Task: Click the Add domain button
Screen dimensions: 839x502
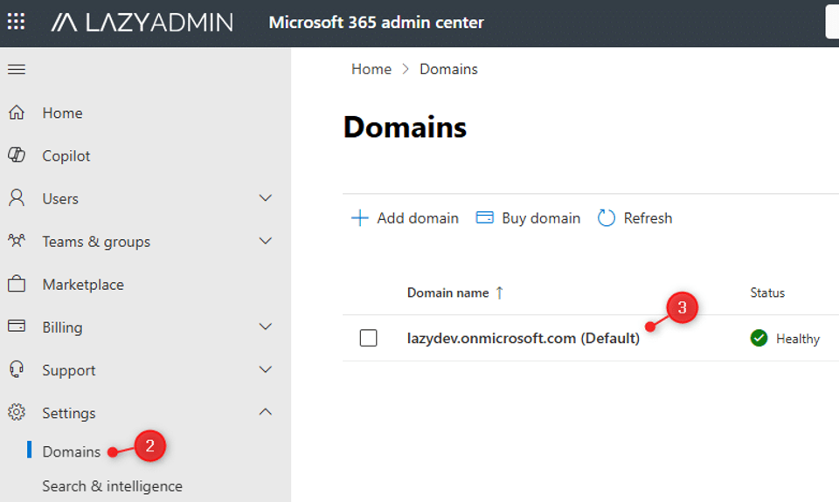Action: 405,218
